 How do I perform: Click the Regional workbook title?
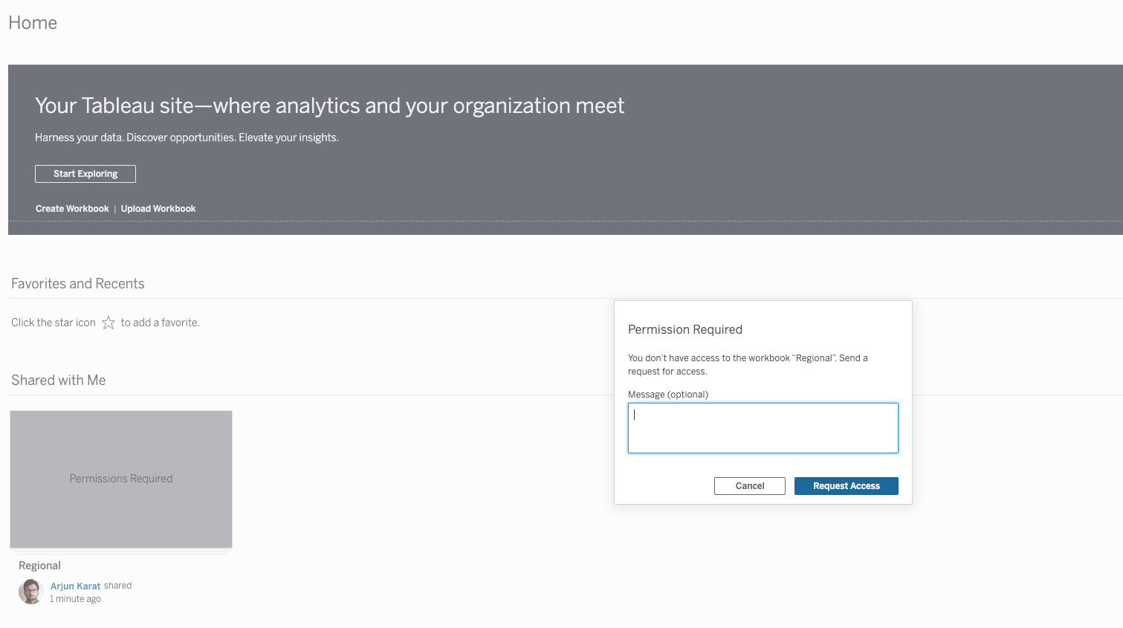40,566
